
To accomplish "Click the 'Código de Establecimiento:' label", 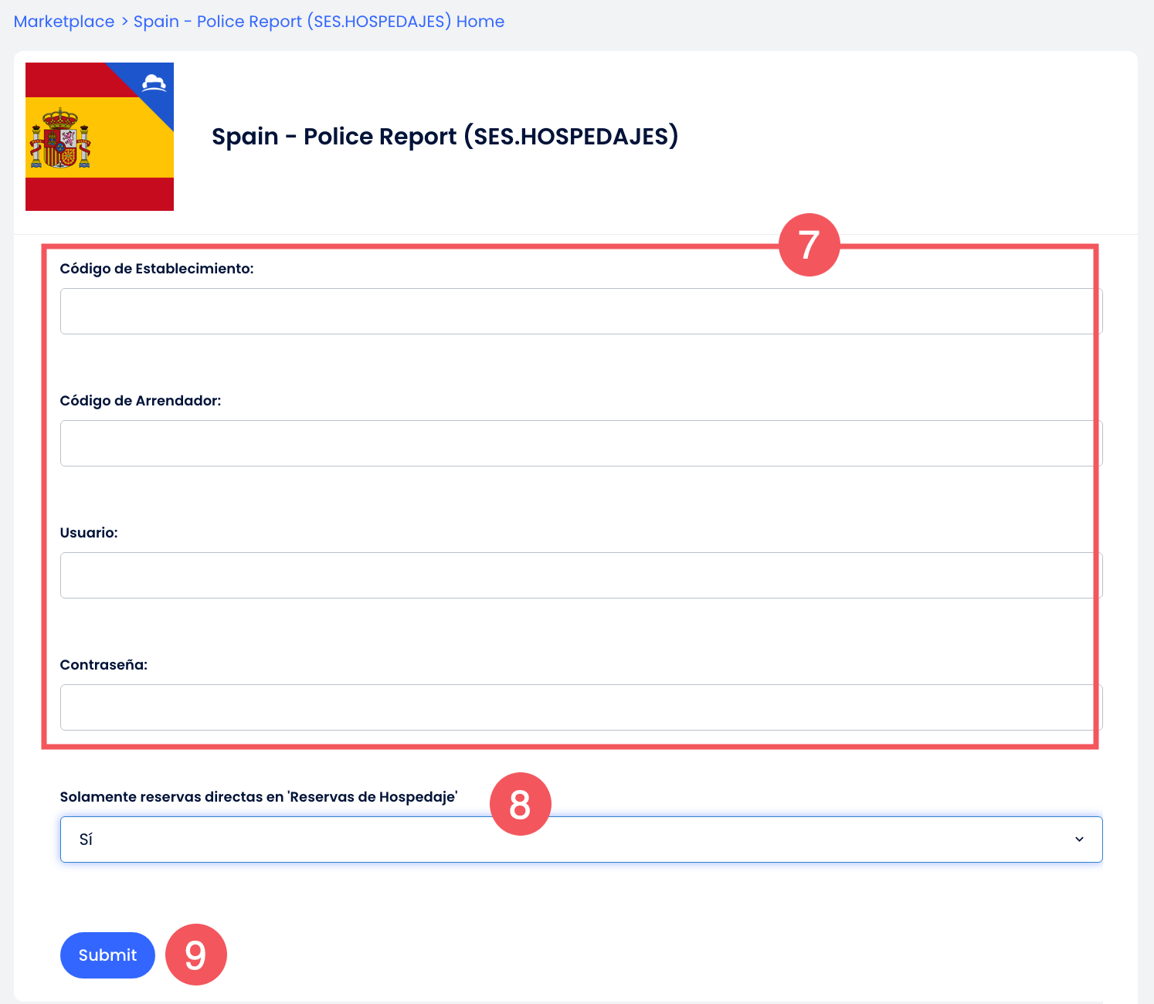I will tap(157, 269).
